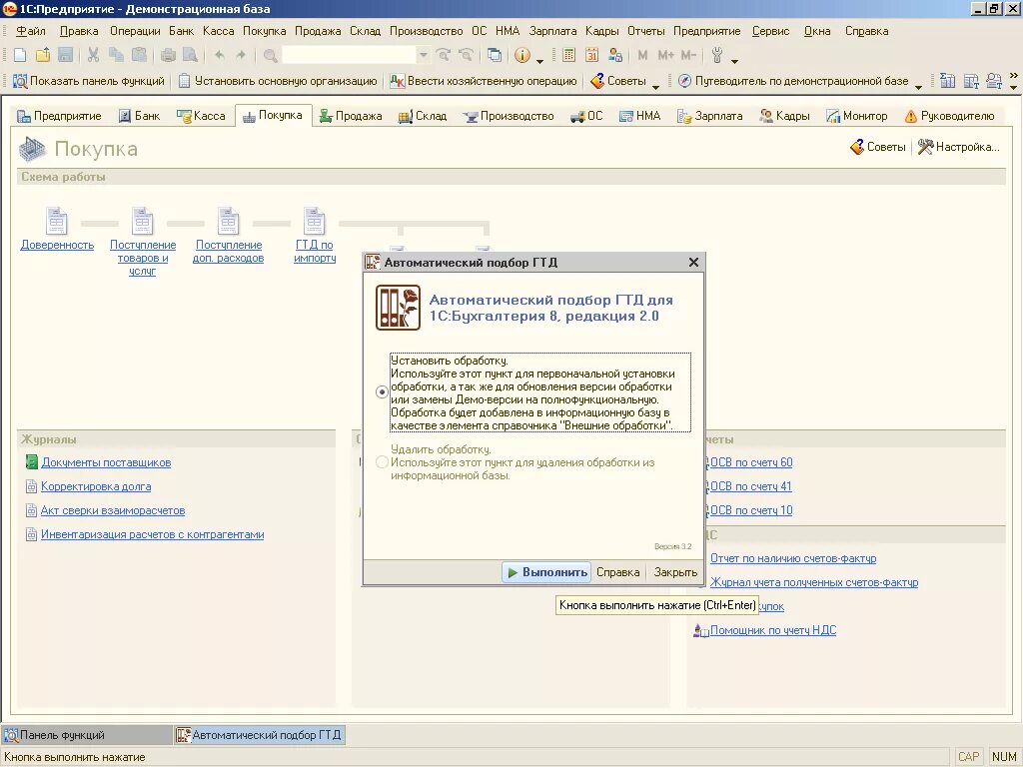1023x767 pixels.
Task: Click the Find magnifier icon
Action: point(270,56)
